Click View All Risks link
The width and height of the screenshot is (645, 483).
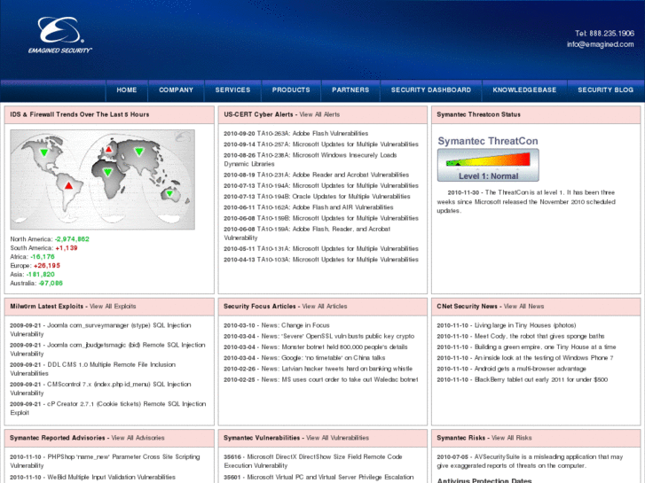tap(512, 438)
